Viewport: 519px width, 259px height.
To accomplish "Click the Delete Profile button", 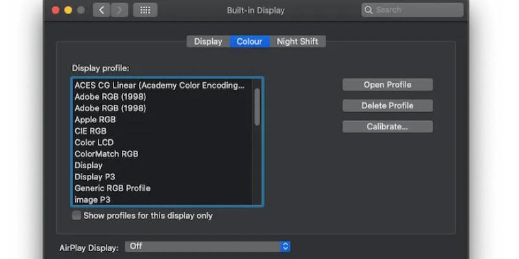I will tap(387, 106).
